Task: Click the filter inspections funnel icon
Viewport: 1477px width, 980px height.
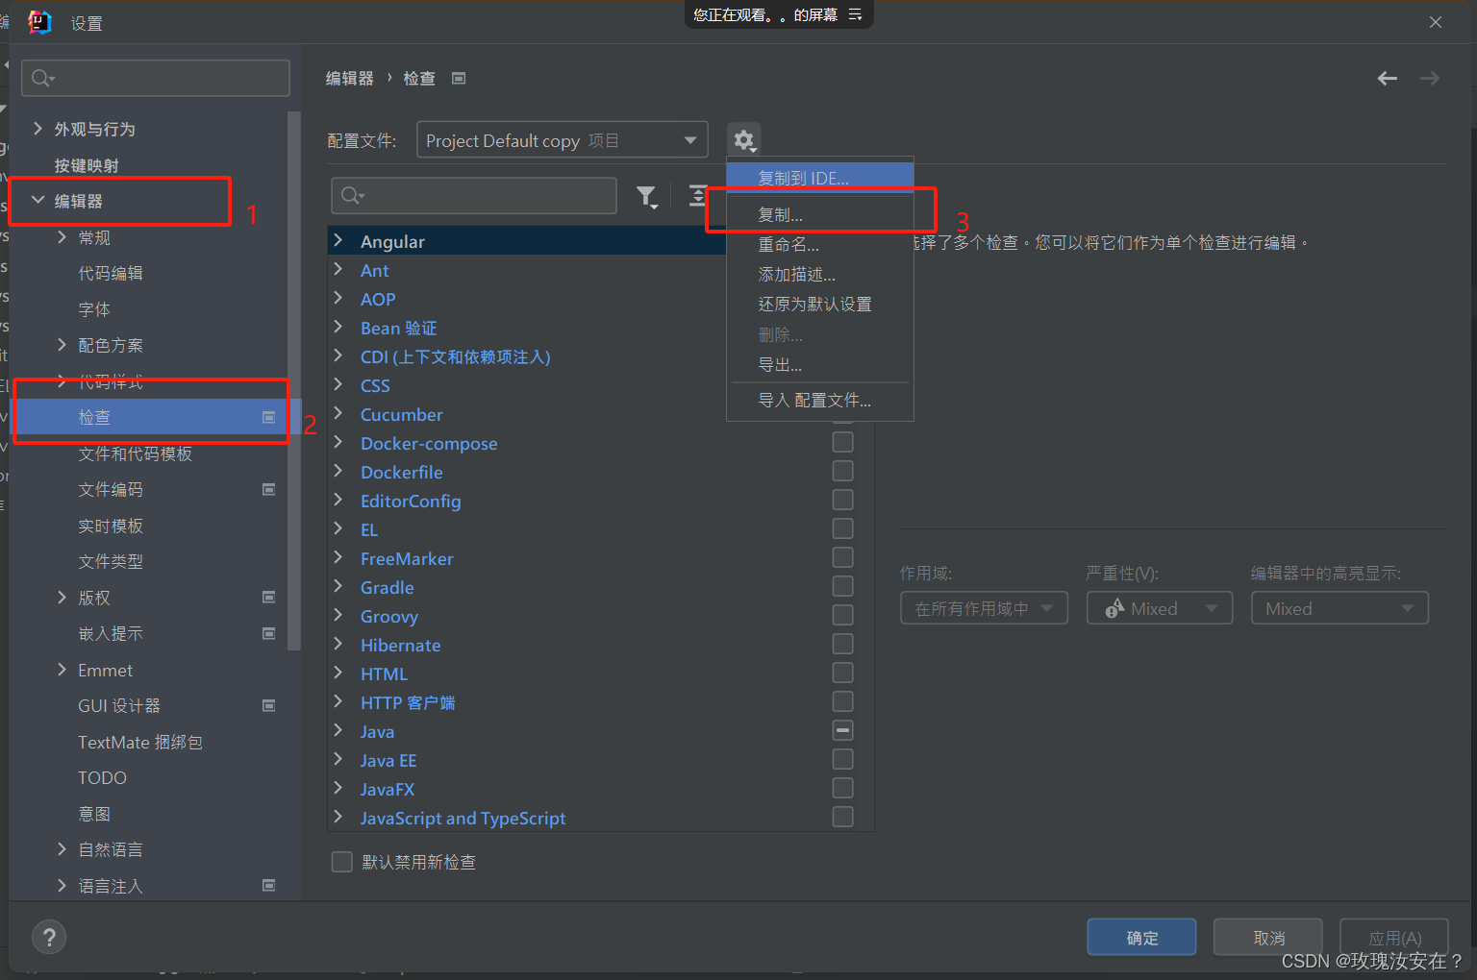Action: coord(647,197)
